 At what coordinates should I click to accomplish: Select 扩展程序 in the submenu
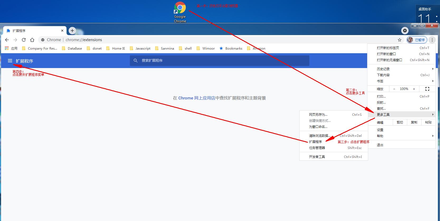point(334,142)
